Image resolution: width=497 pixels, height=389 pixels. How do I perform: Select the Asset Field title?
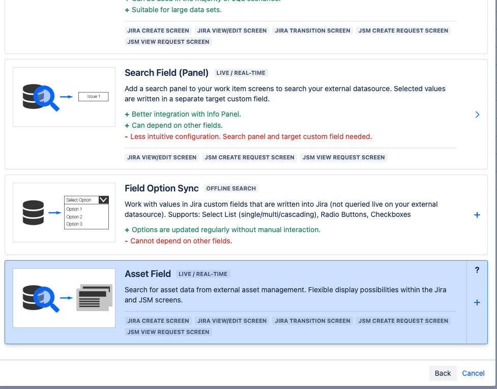click(x=148, y=274)
